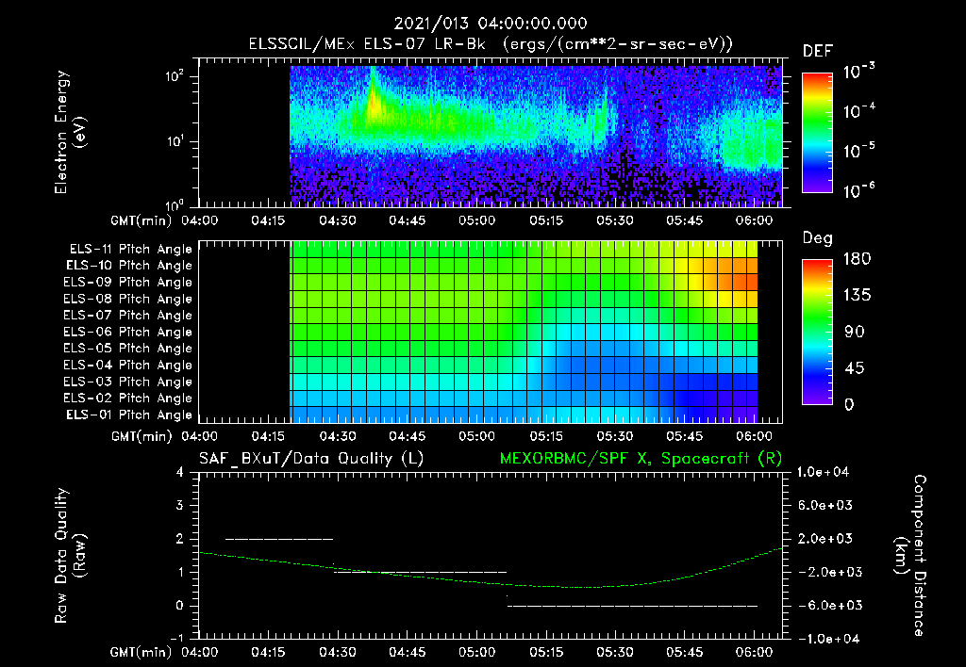966x667 pixels.
Task: Select the Raw Data Quality (Raw) axis label
Action: point(70,555)
